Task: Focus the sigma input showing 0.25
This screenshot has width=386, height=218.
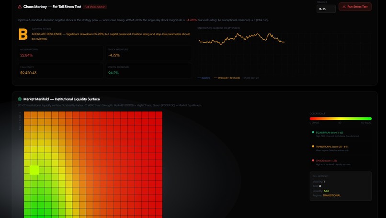Action: click(326, 9)
